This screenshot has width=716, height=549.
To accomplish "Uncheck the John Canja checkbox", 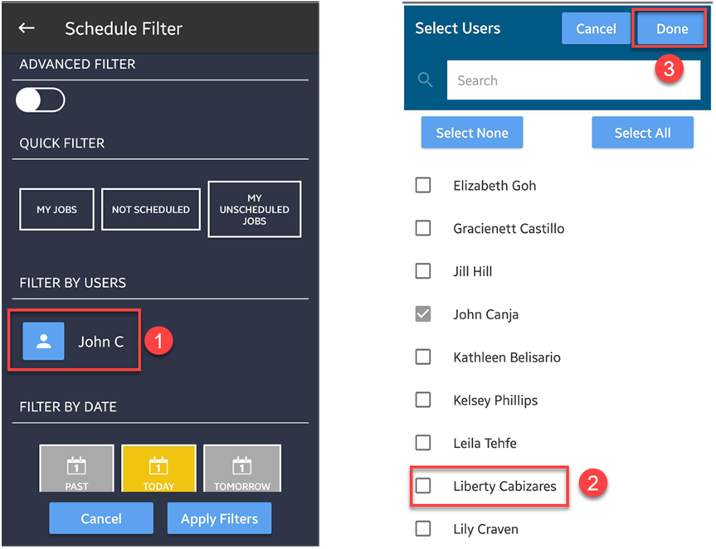I will tap(423, 314).
